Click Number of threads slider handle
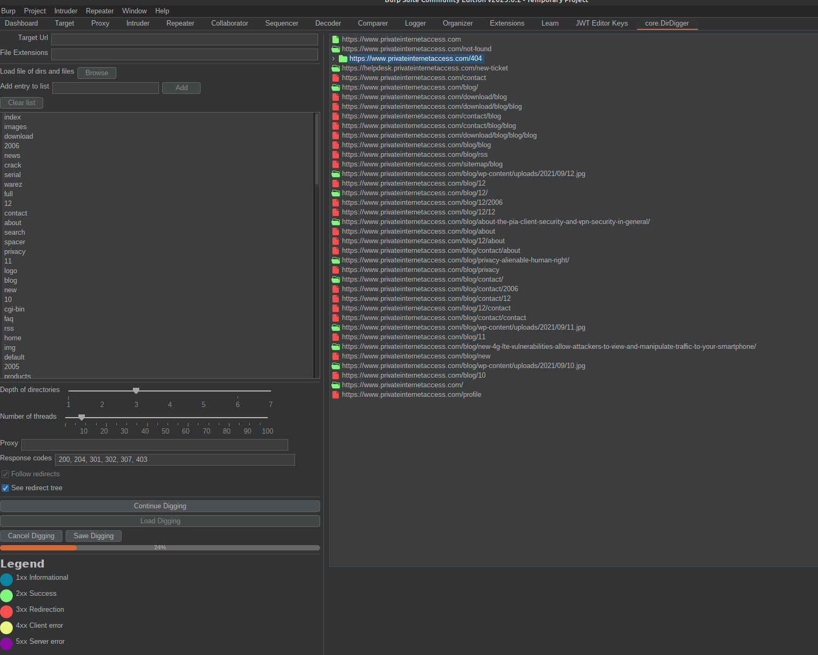818x655 pixels. pos(82,418)
